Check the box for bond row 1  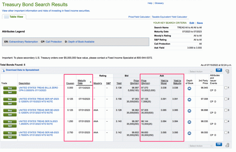click(x=226, y=88)
